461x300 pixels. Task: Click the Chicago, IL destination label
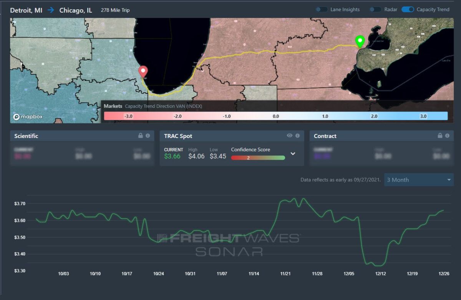click(76, 10)
